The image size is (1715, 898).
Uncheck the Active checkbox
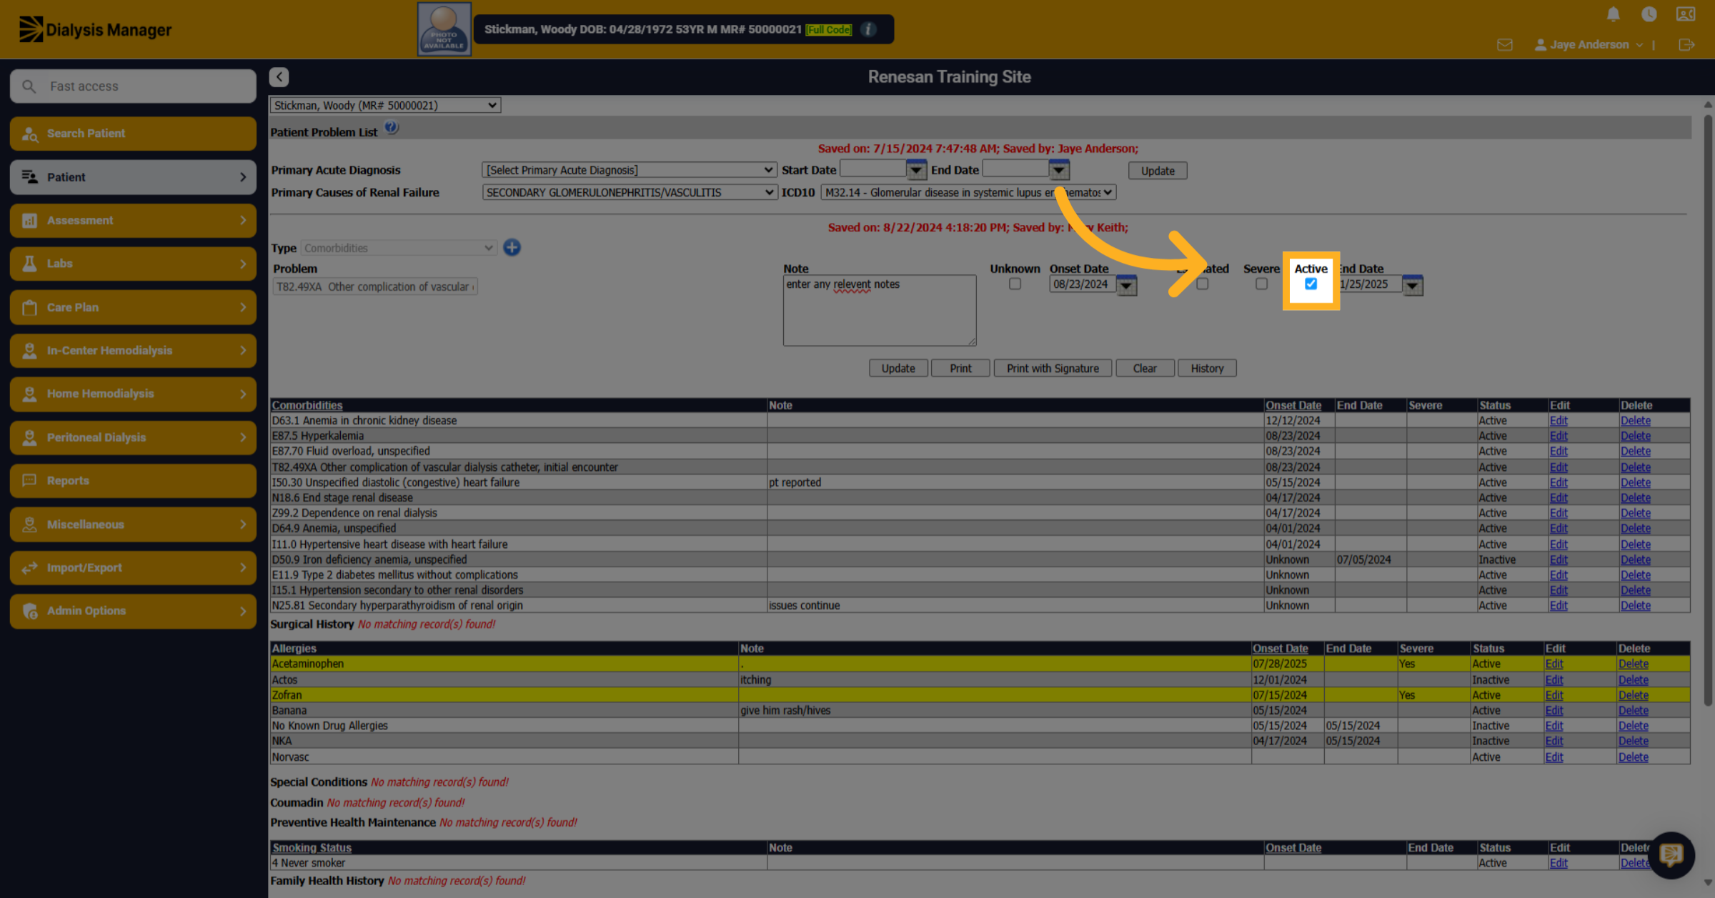1311,284
